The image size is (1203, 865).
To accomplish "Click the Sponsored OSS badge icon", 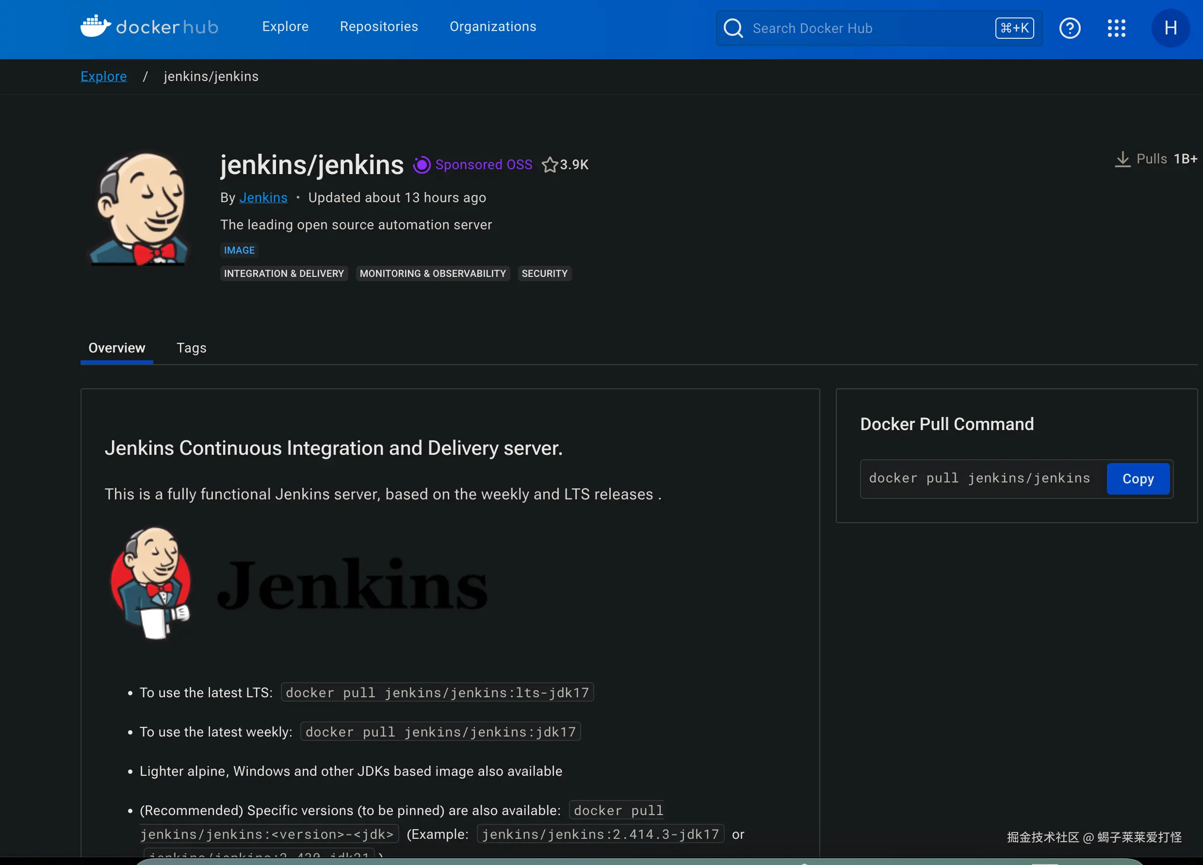I will click(x=422, y=165).
